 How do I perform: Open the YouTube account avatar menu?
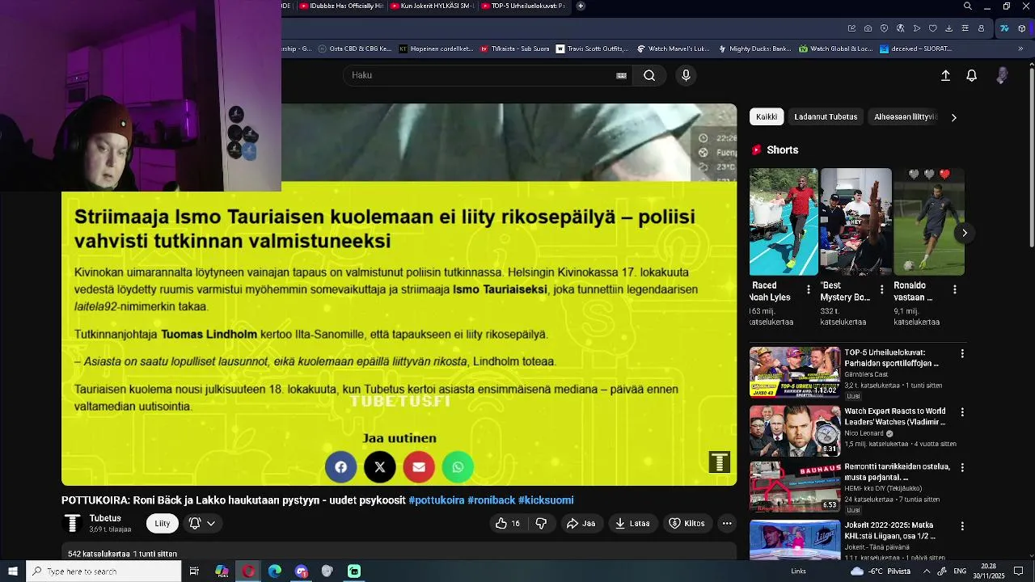click(x=1003, y=75)
